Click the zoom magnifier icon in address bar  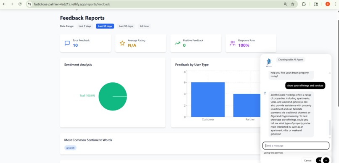286,4
